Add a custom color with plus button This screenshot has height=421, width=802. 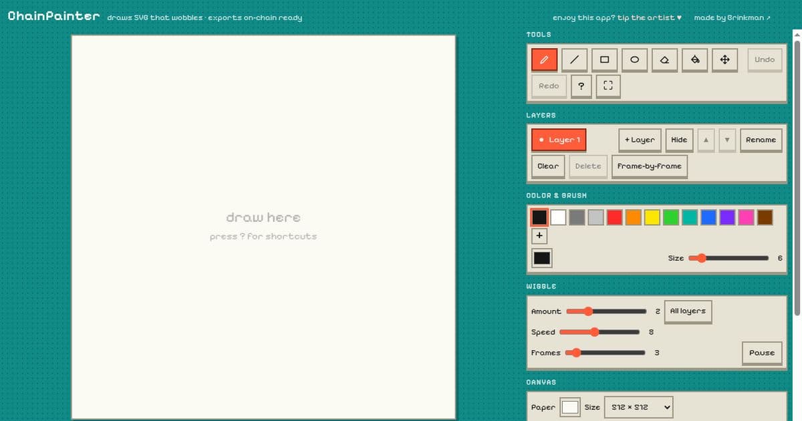click(x=539, y=236)
